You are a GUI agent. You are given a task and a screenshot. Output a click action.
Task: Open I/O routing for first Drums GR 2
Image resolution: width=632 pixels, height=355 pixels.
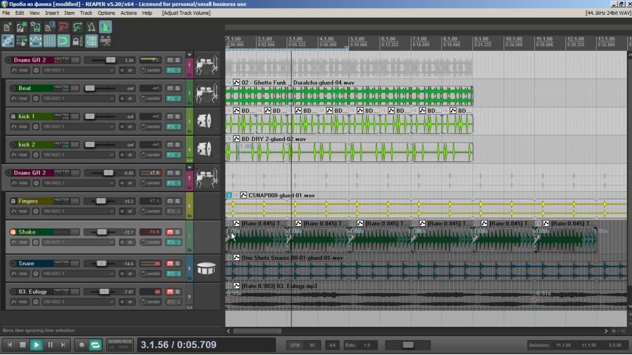[x=75, y=60]
